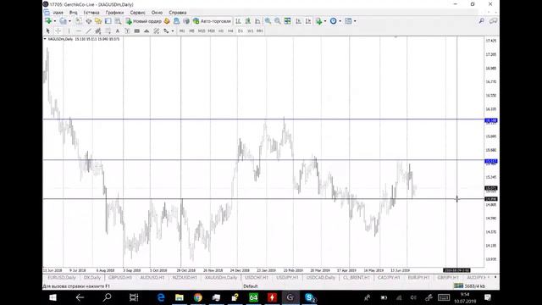Zoom in on the chart
This screenshot has height=305, width=542.
268,21
